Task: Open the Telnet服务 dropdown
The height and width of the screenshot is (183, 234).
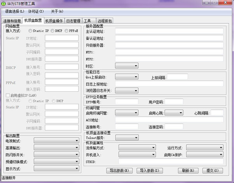Action: 127,138
